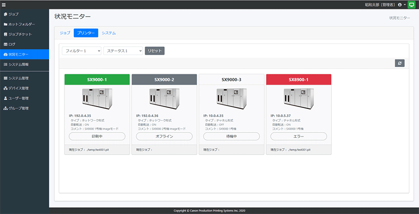
Task: Click the green monitor icon in header
Action: (412, 4)
